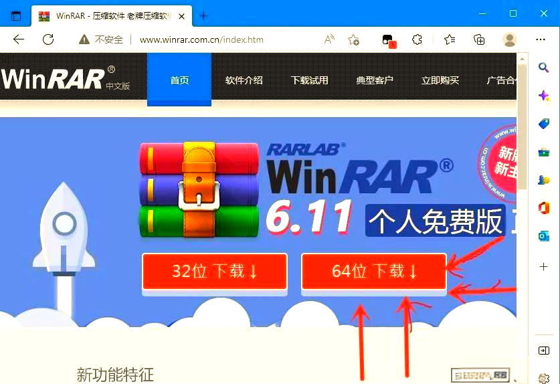Activate Read aloud icon
Screen dimensions: 560x384
point(329,39)
